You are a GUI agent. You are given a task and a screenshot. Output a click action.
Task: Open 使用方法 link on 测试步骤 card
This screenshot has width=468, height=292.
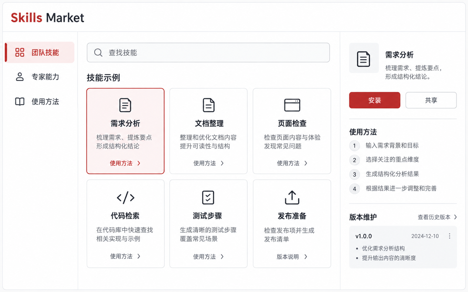[x=209, y=257]
